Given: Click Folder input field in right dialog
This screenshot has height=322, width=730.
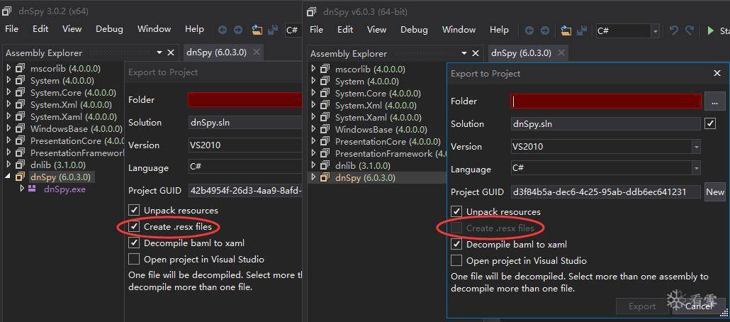Looking at the screenshot, I should click(x=606, y=101).
